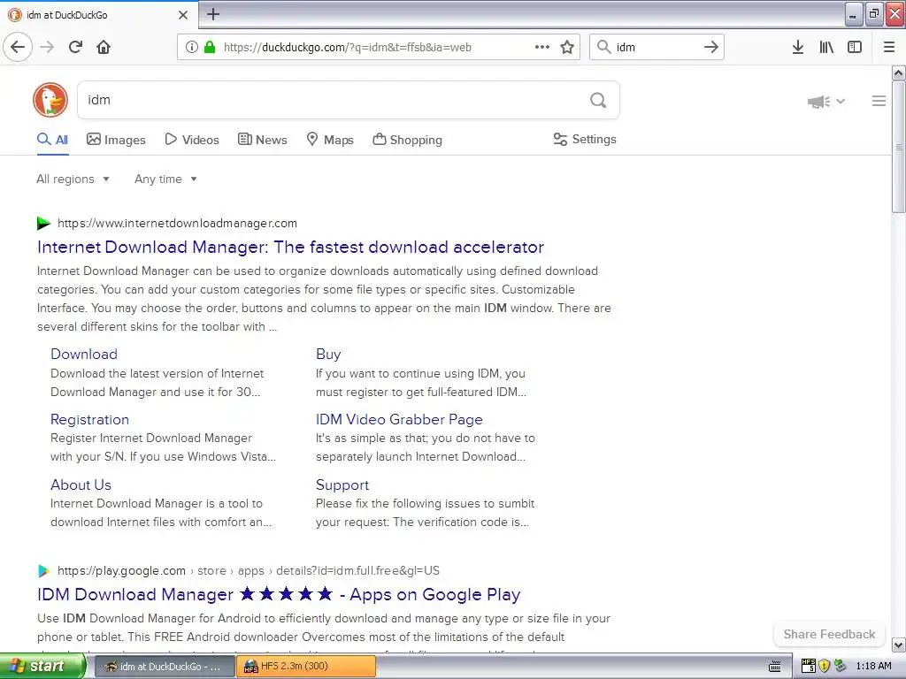Viewport: 906px width, 679px height.
Task: Open the Download sitelink
Action: pyautogui.click(x=84, y=354)
